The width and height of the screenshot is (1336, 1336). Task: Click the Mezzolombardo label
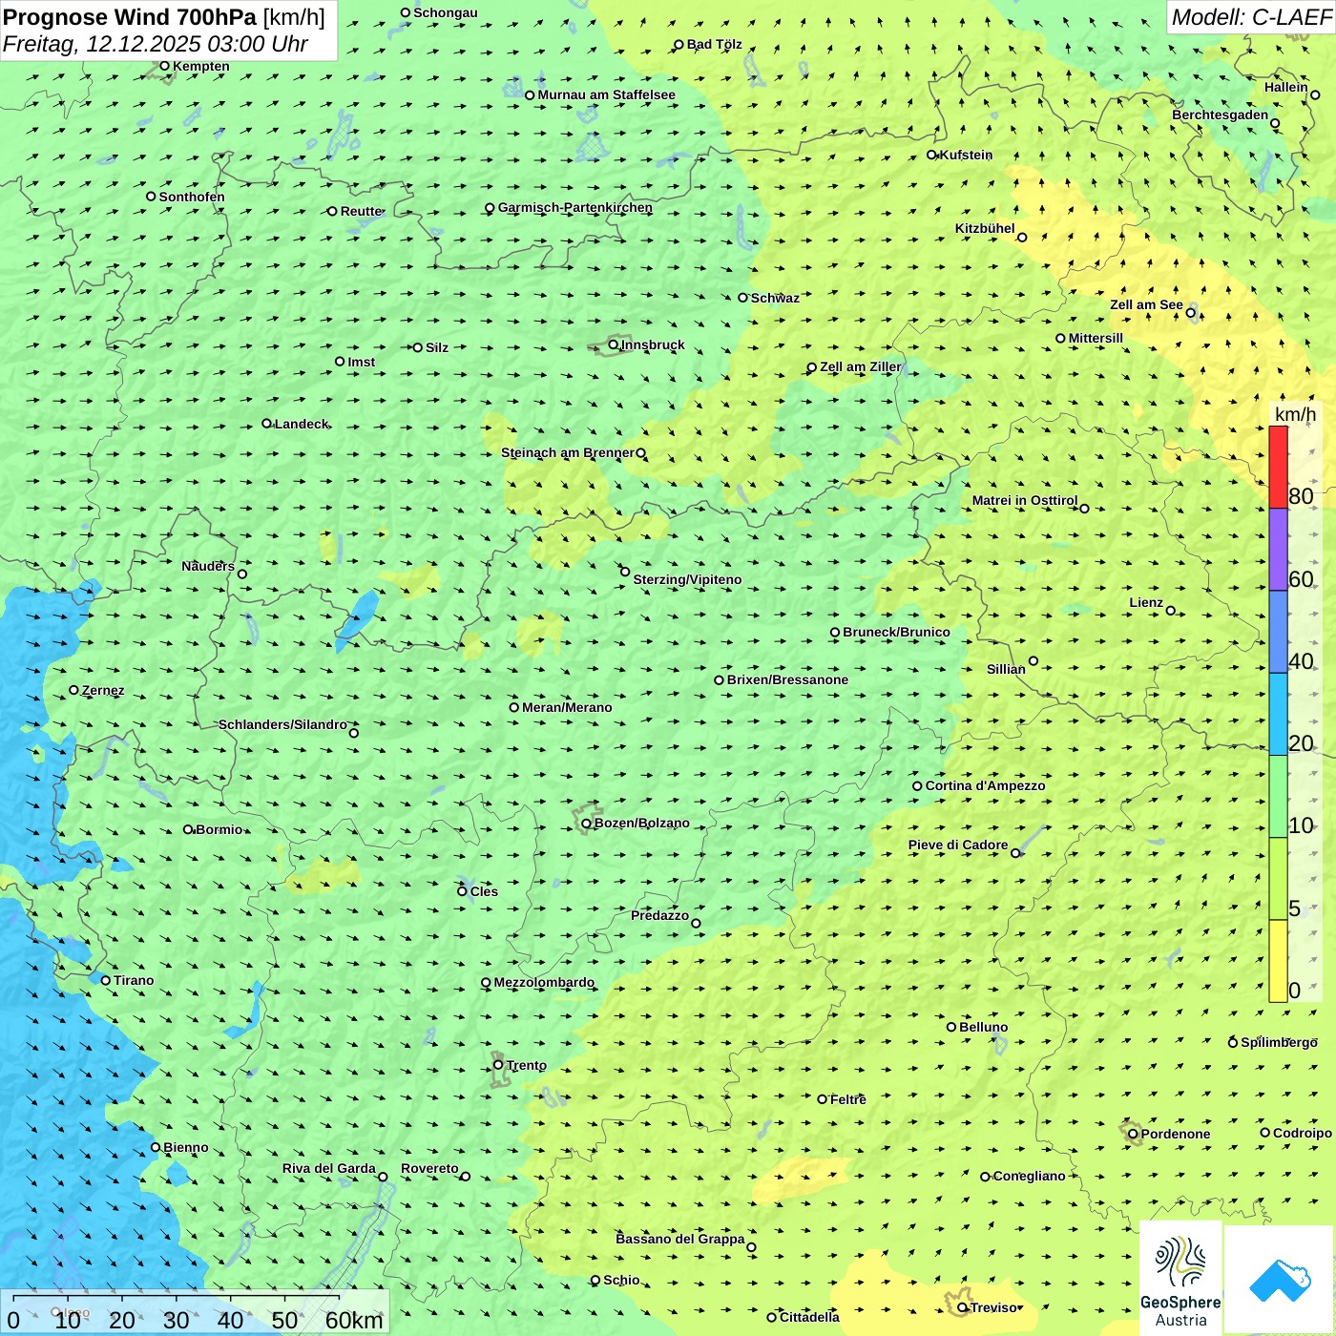tap(544, 982)
